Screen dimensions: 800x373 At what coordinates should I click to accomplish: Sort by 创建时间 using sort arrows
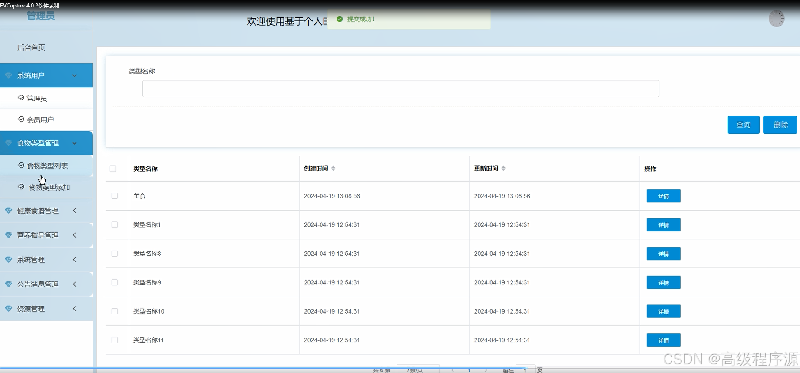[333, 168]
